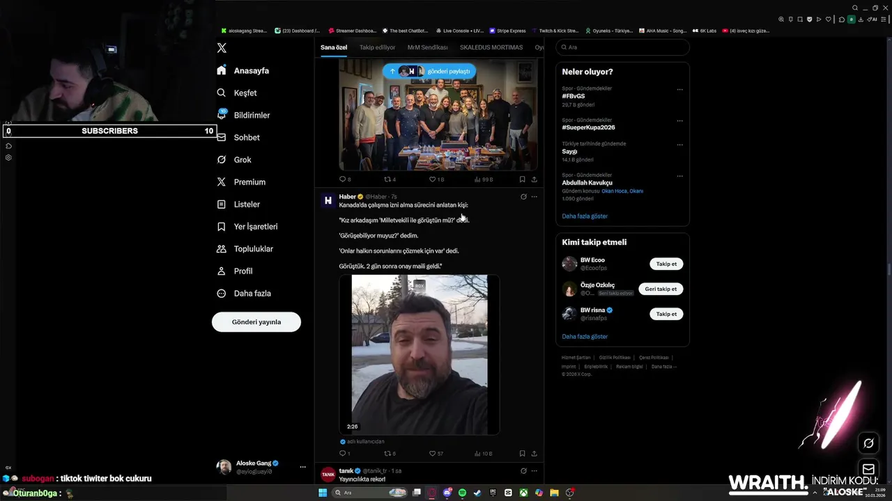Bookmark the group photo post
Image resolution: width=892 pixels, height=501 pixels.
tap(522, 180)
